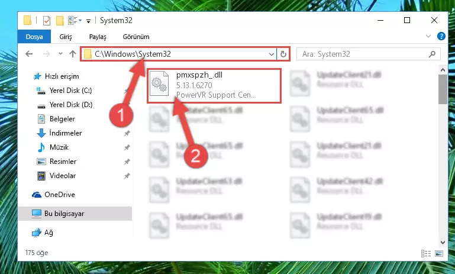Click the Ara: System32 search field

[363, 54]
